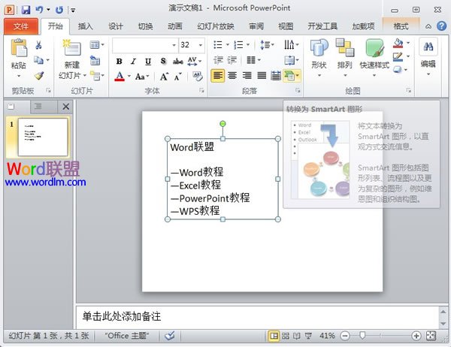Click Zoom Out minus button
Viewport: 451px width, 347px height.
(x=345, y=336)
